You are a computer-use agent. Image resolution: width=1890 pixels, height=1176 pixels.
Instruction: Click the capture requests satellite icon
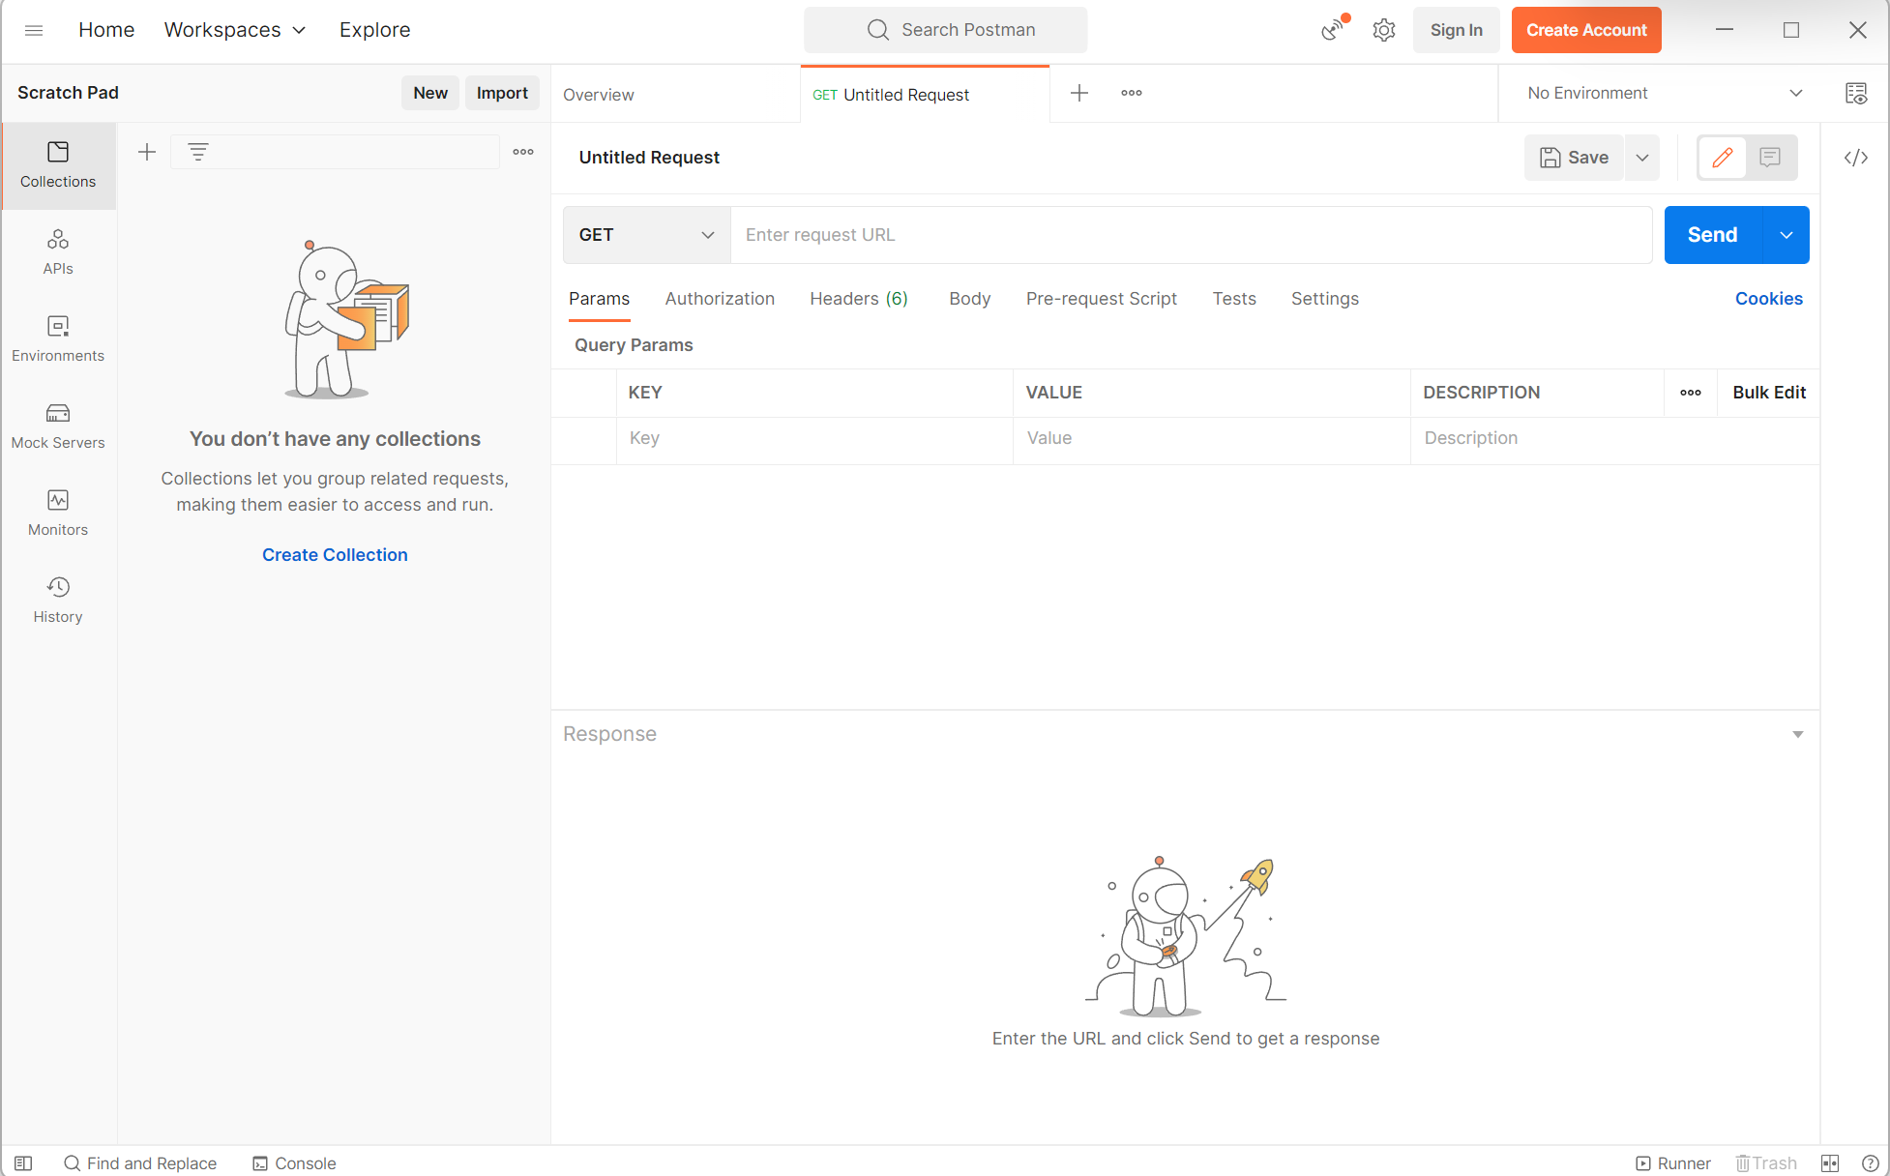pyautogui.click(x=1334, y=30)
